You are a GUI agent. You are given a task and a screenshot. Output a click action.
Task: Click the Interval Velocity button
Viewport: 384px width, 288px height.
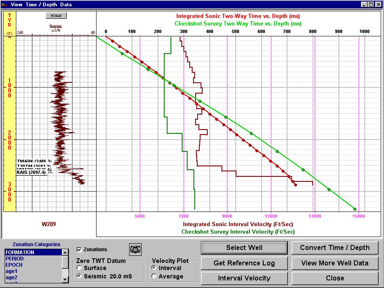[244, 278]
